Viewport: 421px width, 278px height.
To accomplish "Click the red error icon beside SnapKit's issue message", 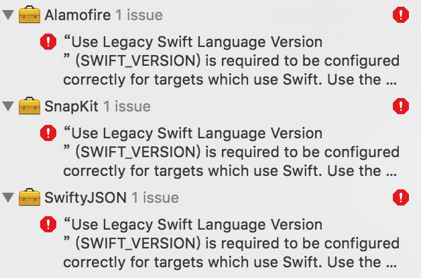I will click(48, 134).
